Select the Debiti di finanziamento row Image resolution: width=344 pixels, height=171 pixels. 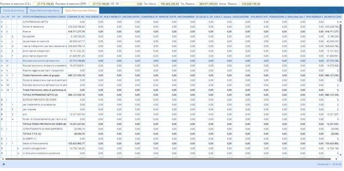tap(170, 143)
